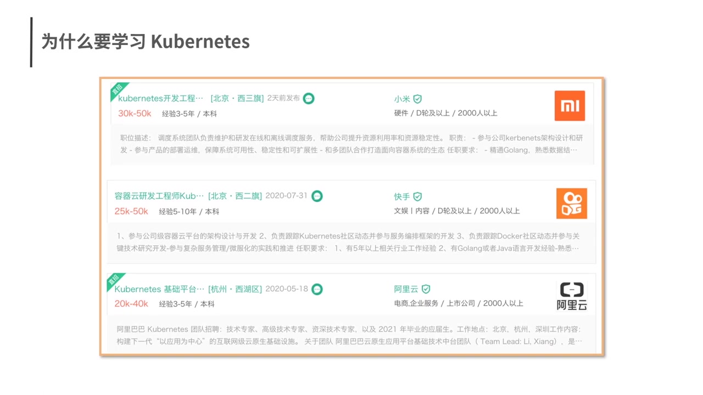Open the kubernetes开发工程 job title link
The height and width of the screenshot is (395, 703).
(160, 99)
